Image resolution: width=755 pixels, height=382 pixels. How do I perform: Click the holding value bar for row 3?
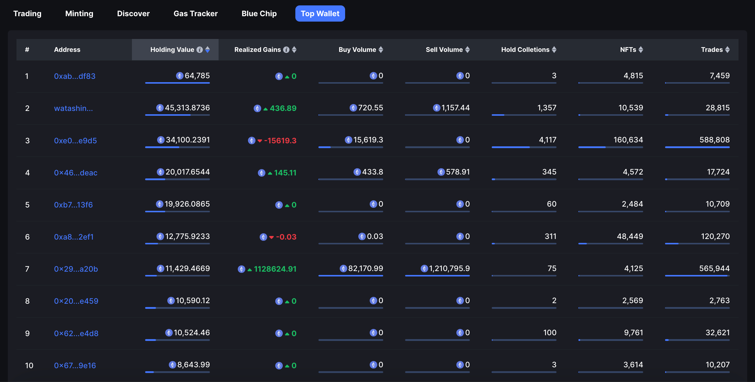point(177,147)
